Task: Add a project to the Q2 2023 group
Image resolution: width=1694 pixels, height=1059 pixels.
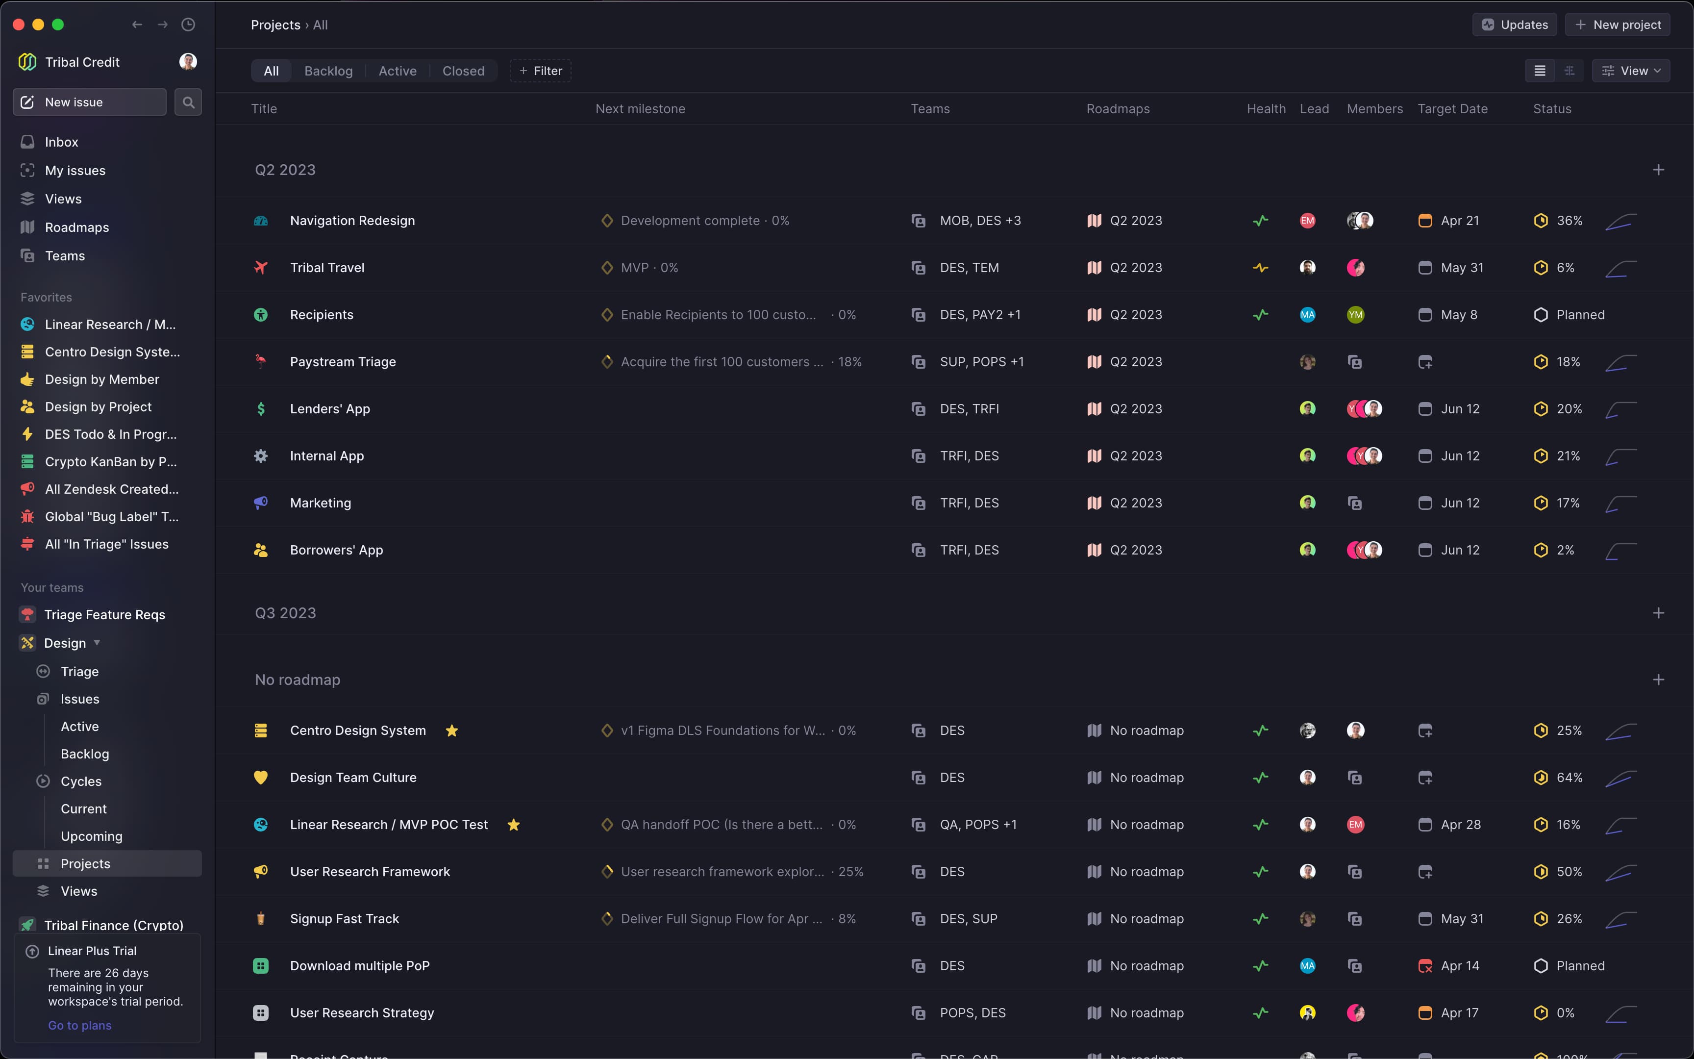Action: [x=1658, y=170]
